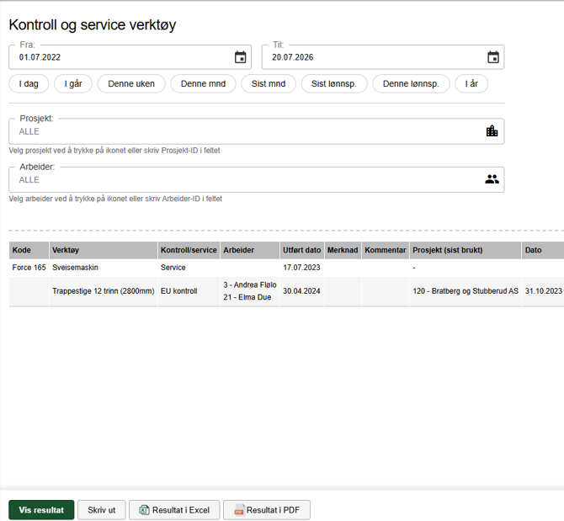Choose the Denne uken range
The height and width of the screenshot is (521, 564).
click(131, 84)
